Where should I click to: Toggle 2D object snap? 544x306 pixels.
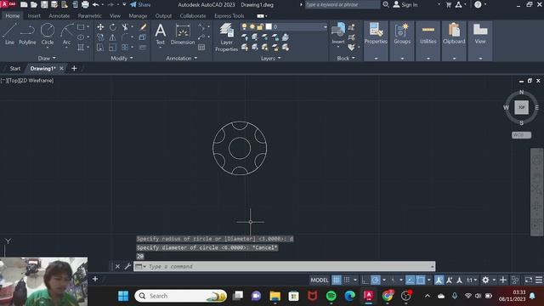coord(421,280)
